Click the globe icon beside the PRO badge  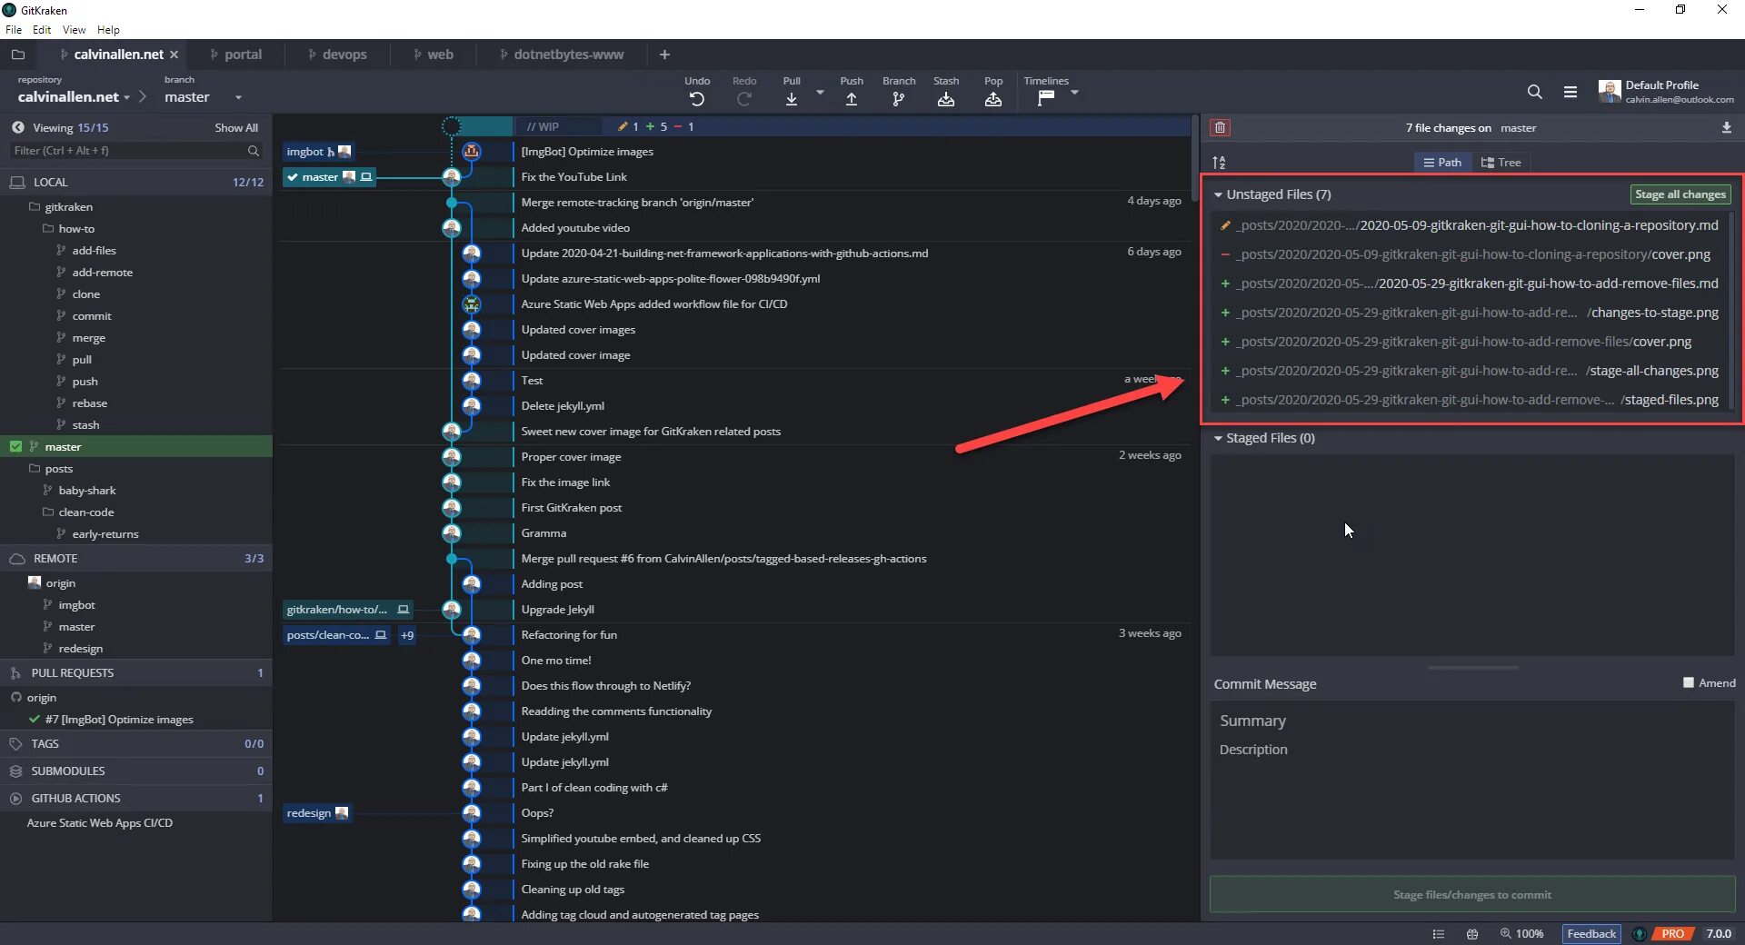[1640, 933]
